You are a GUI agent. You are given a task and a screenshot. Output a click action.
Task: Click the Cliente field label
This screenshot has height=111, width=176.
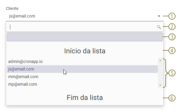click(x=12, y=8)
